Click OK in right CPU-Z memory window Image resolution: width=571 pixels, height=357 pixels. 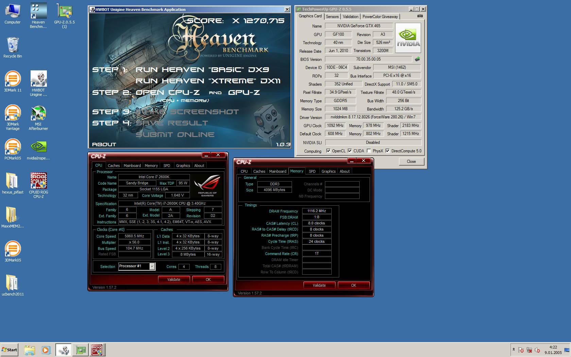coord(354,285)
